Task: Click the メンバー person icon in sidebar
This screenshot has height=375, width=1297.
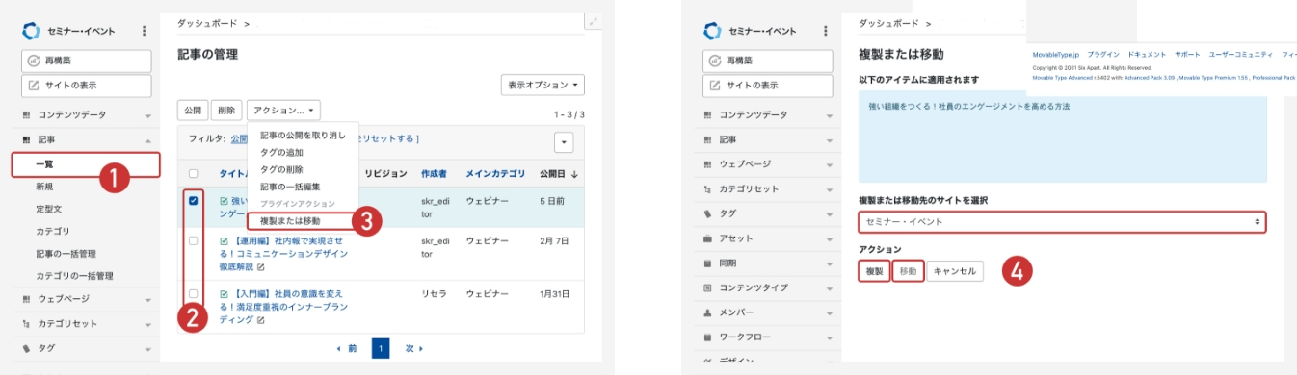Action: (x=708, y=313)
